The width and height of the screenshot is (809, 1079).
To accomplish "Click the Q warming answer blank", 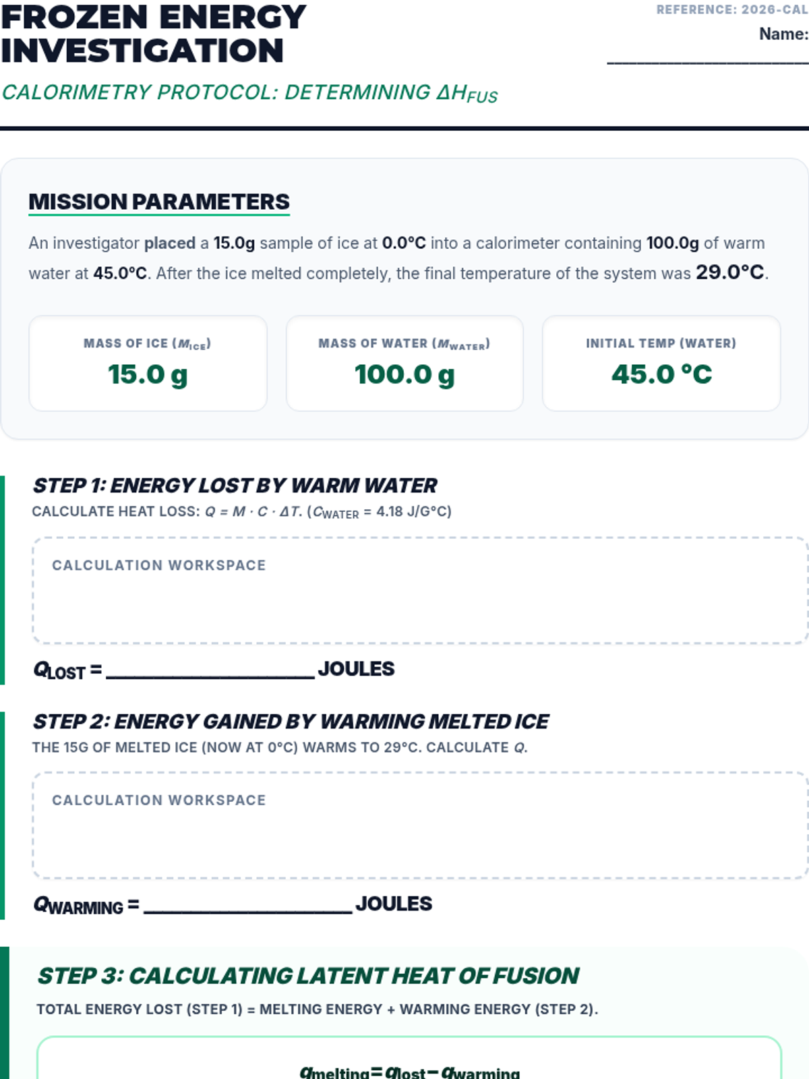I will pyautogui.click(x=248, y=904).
